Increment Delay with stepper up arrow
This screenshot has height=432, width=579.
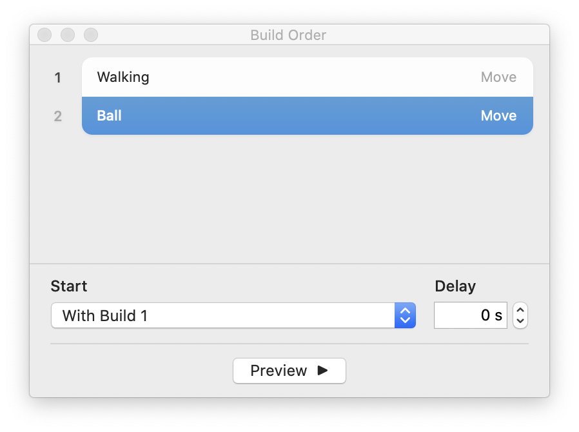click(520, 310)
